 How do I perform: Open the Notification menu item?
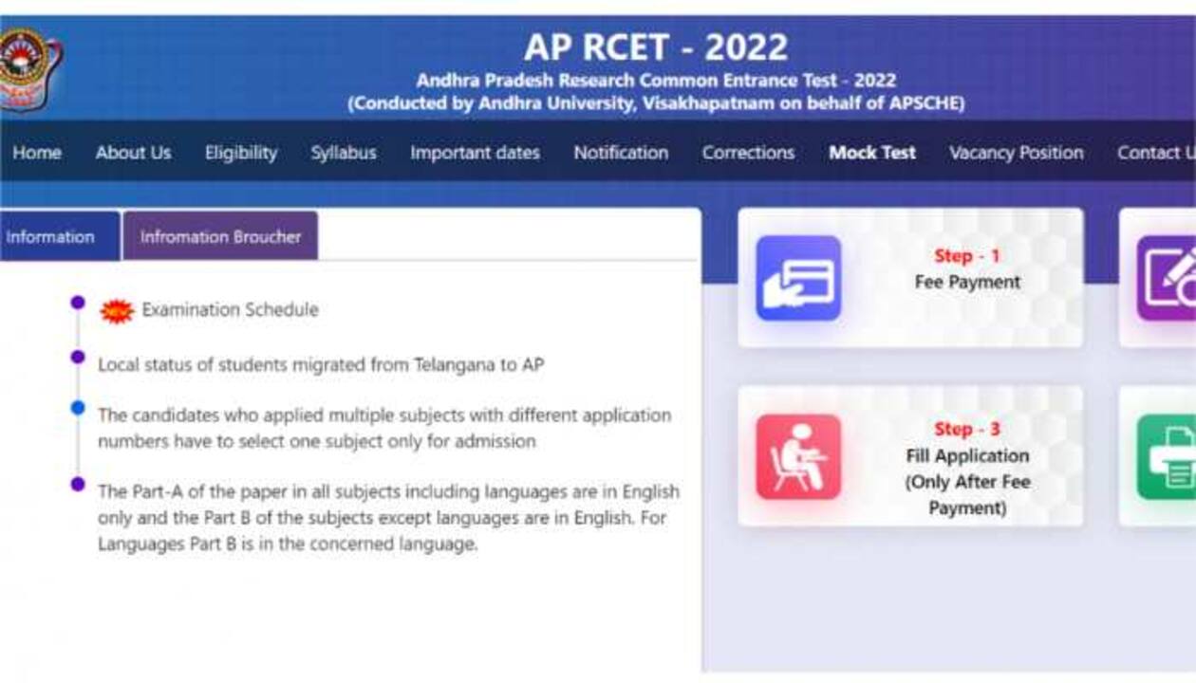[x=621, y=153]
